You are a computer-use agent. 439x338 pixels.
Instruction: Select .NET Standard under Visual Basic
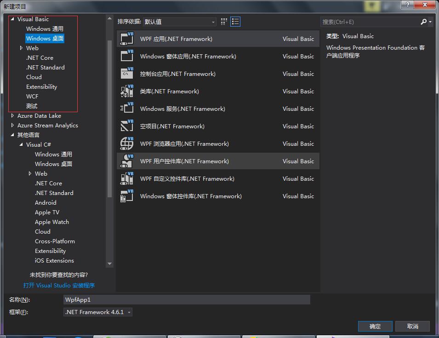pos(46,67)
